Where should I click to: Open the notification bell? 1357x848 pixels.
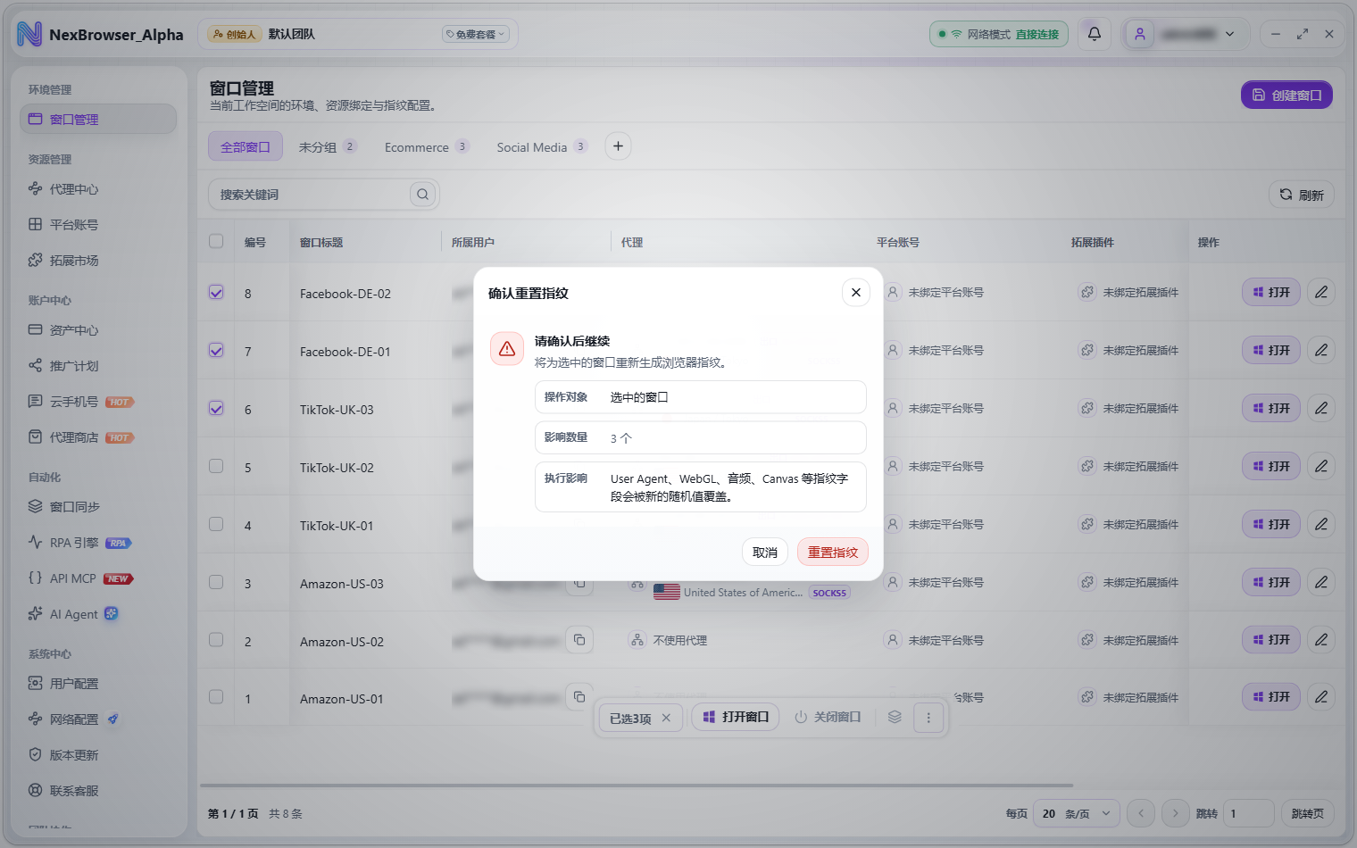pyautogui.click(x=1095, y=34)
